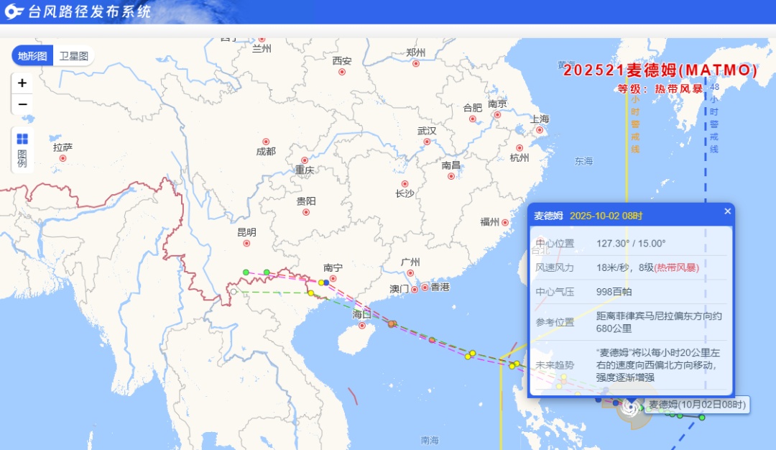The width and height of the screenshot is (776, 450).
Task: Zoom out with the minus button
Action: [x=22, y=104]
